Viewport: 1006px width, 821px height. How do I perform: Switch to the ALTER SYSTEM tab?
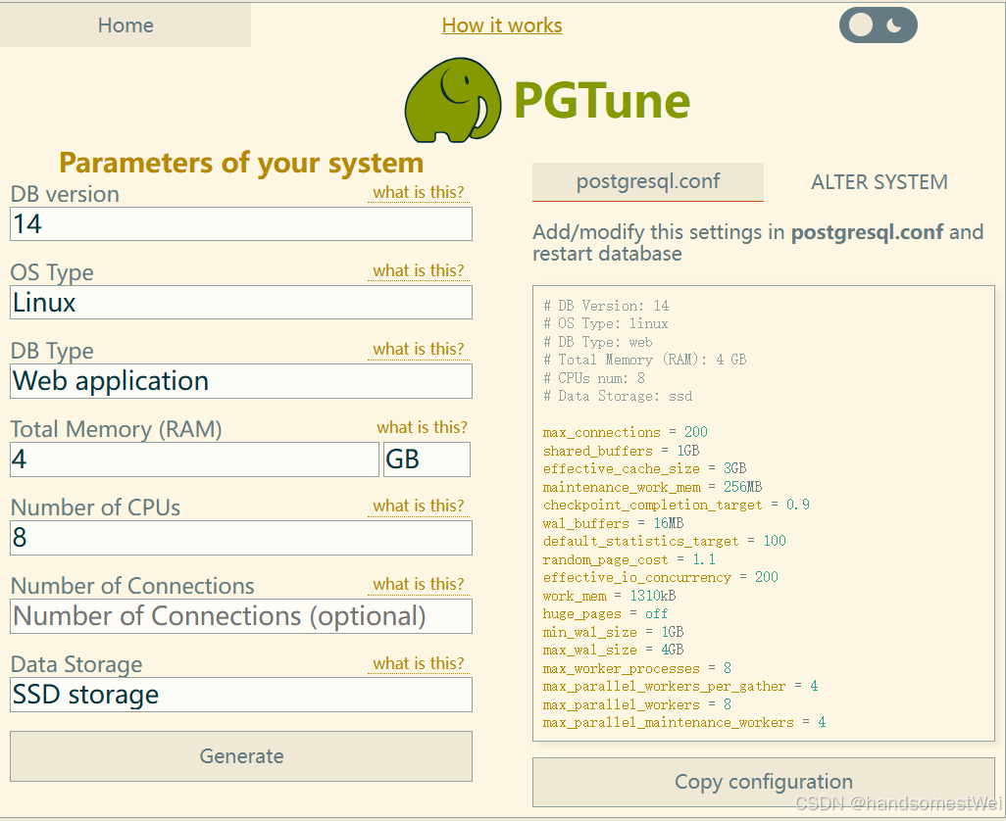[x=879, y=182]
